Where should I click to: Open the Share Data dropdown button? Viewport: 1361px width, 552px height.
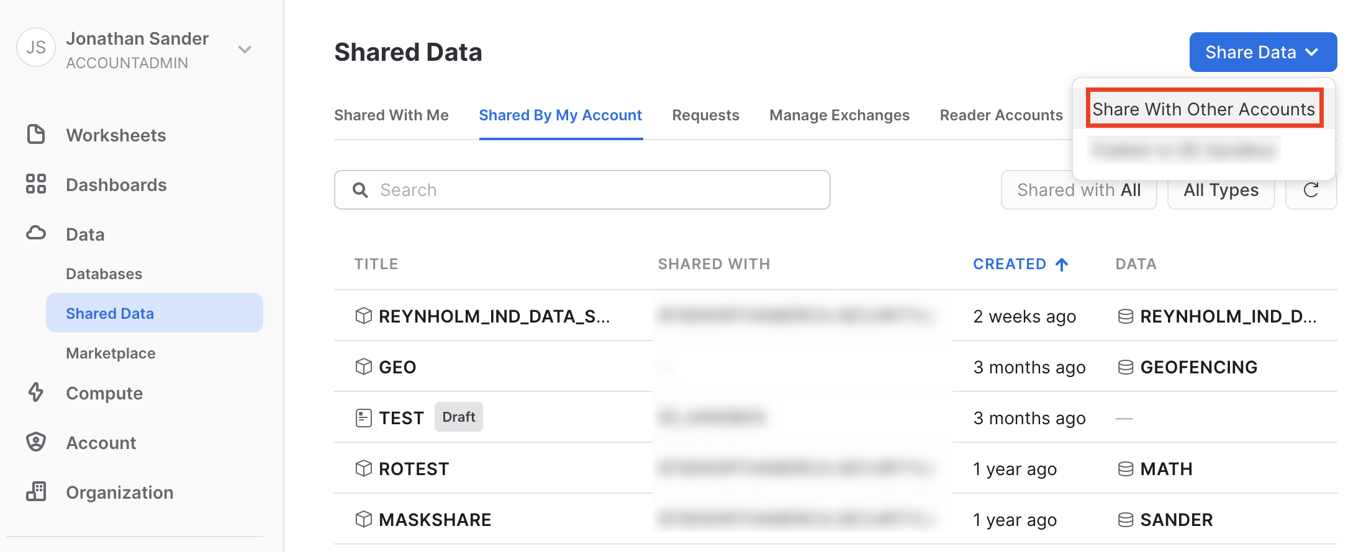click(x=1262, y=52)
